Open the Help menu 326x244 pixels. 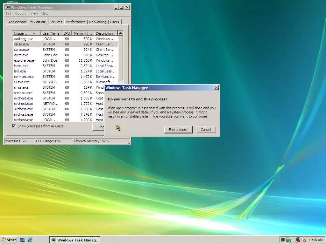click(x=45, y=13)
